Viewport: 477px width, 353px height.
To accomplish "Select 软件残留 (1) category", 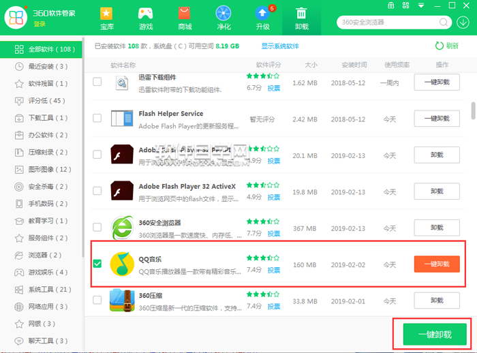I will click(x=41, y=84).
